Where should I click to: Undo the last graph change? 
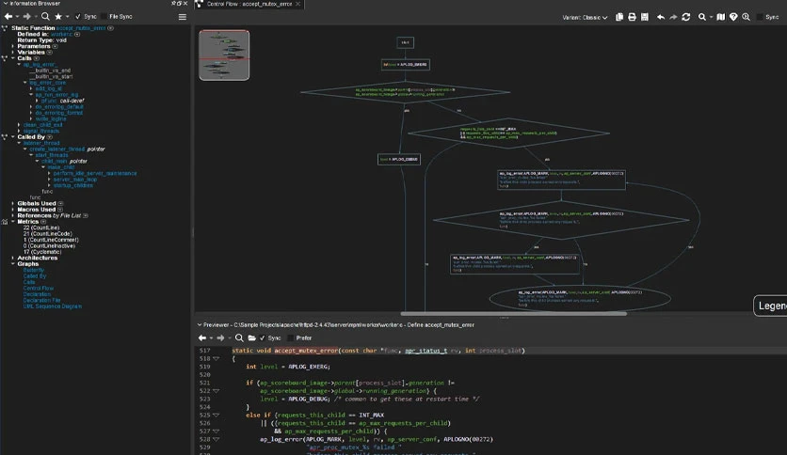[661, 17]
